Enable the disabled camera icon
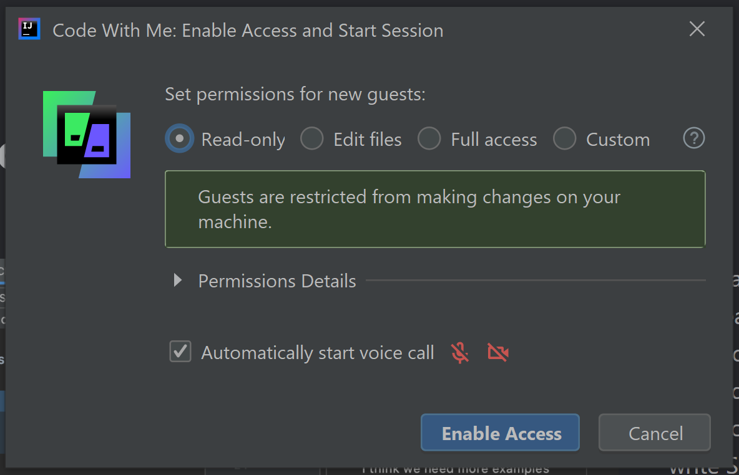This screenshot has height=475, width=739. [x=498, y=352]
